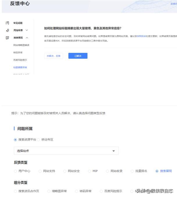Select 百度风险提示 subtype radio

(x=101, y=191)
